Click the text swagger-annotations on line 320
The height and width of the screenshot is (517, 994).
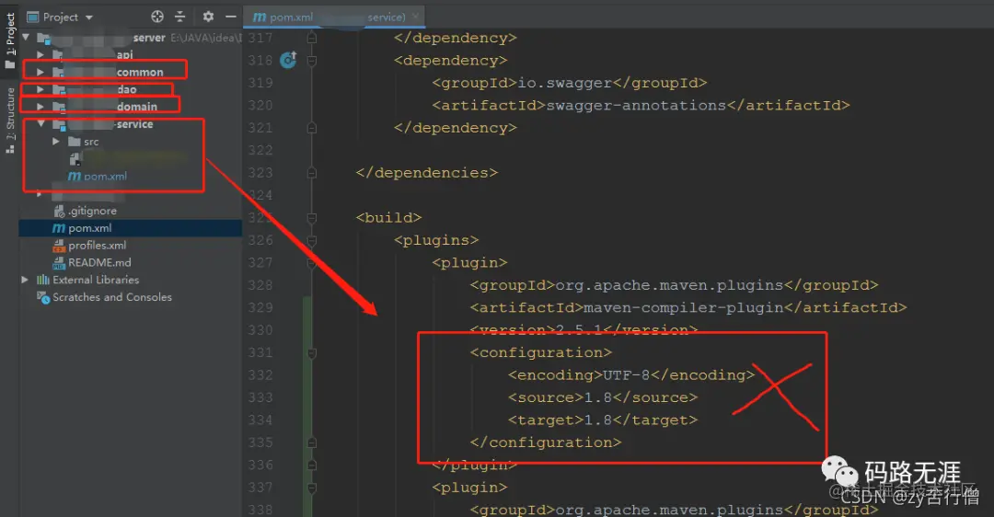(636, 105)
